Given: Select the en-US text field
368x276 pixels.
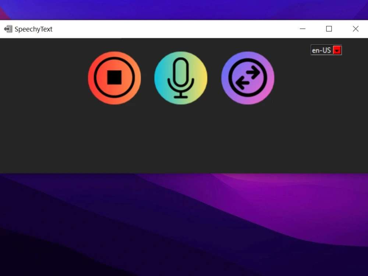Looking at the screenshot, I should 321,50.
